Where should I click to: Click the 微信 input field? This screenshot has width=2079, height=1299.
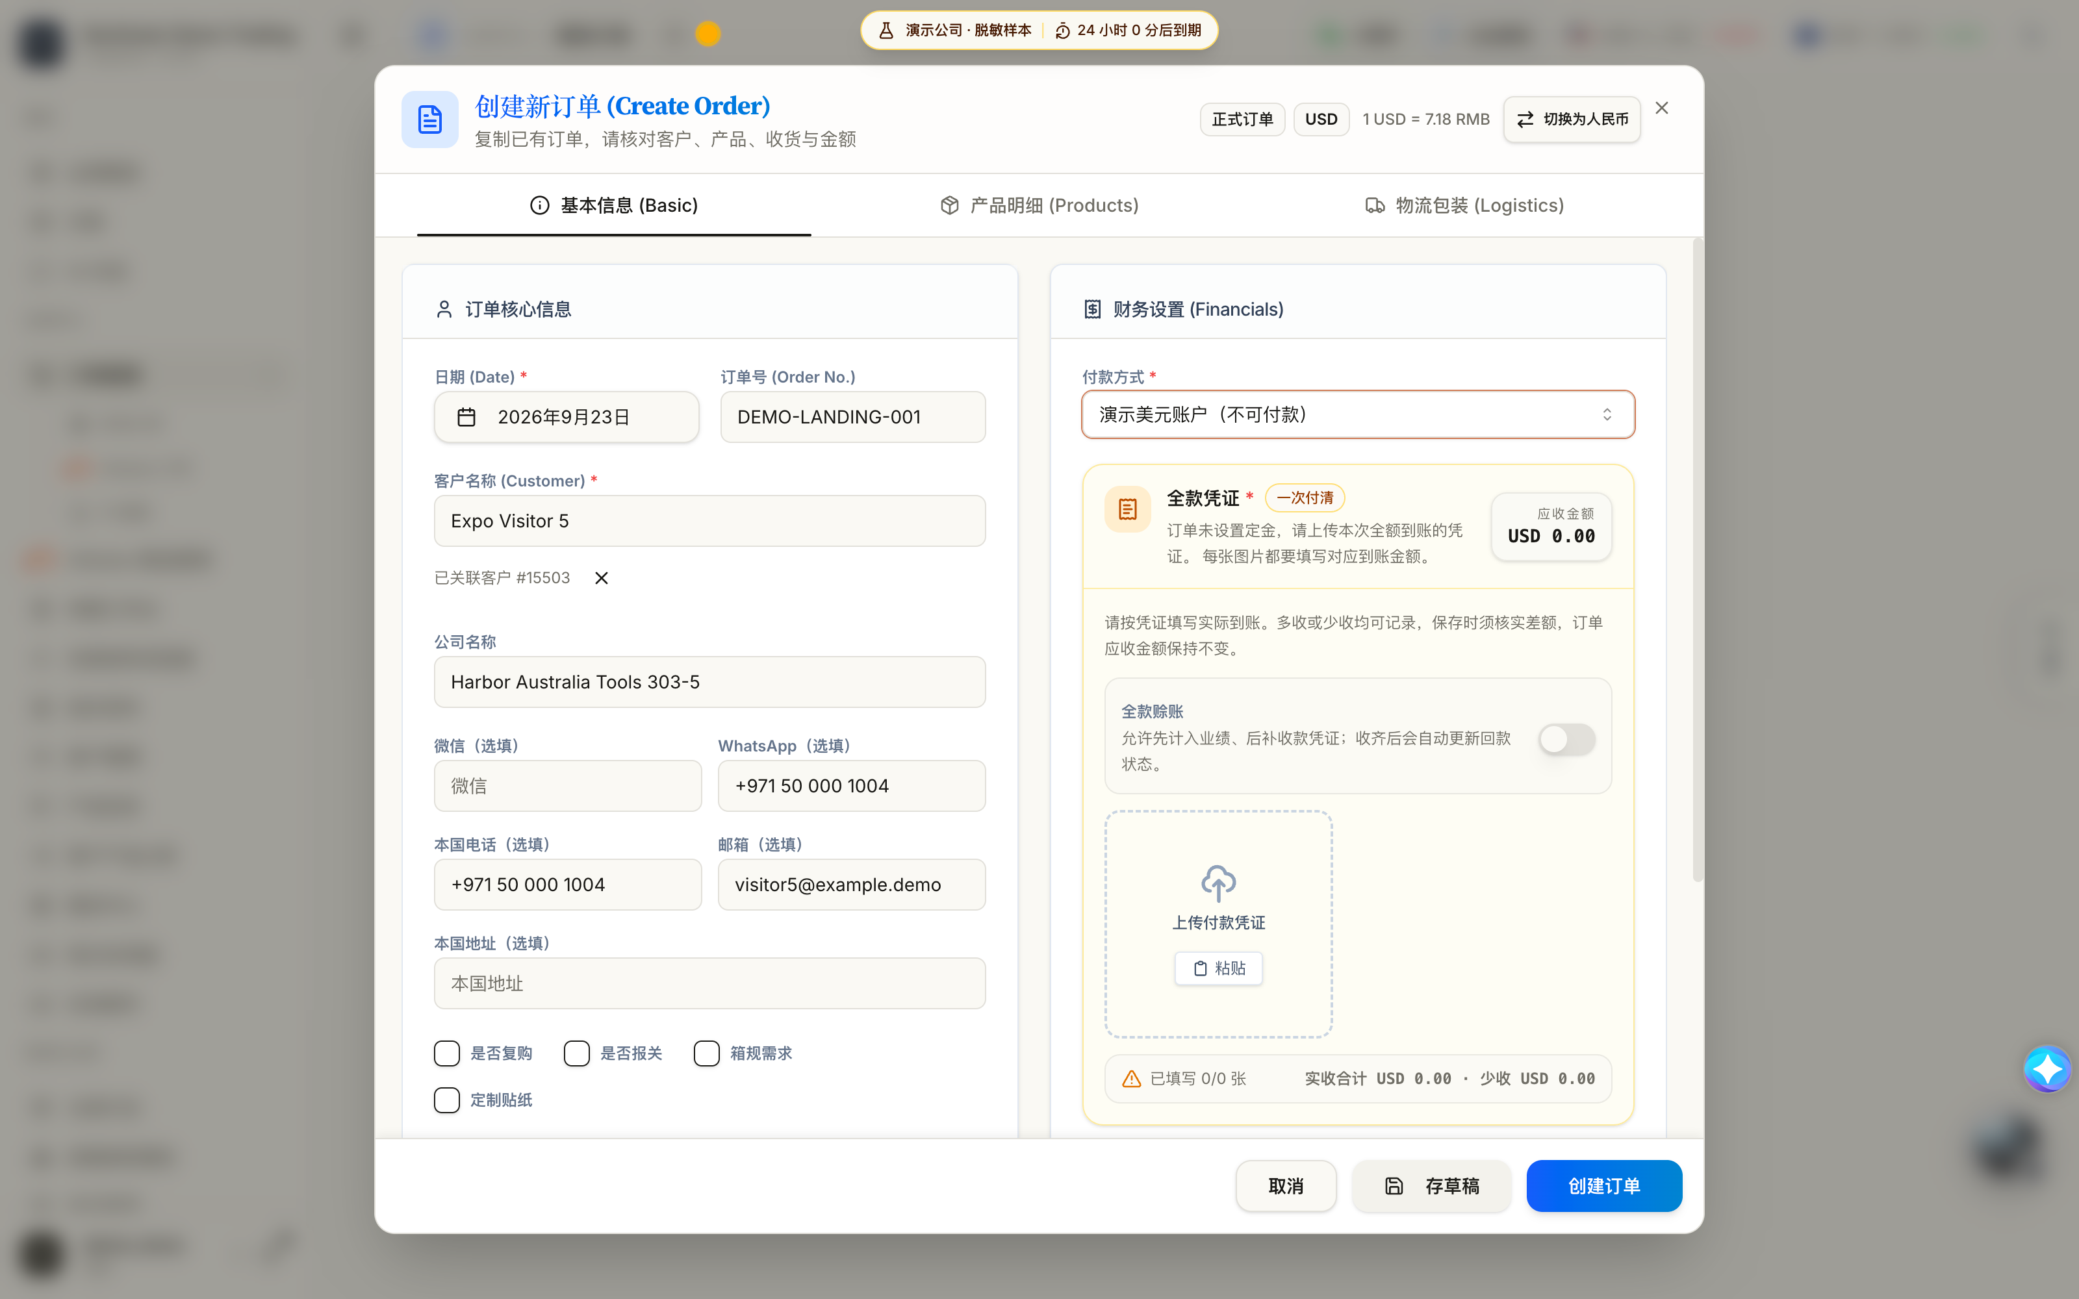[568, 786]
